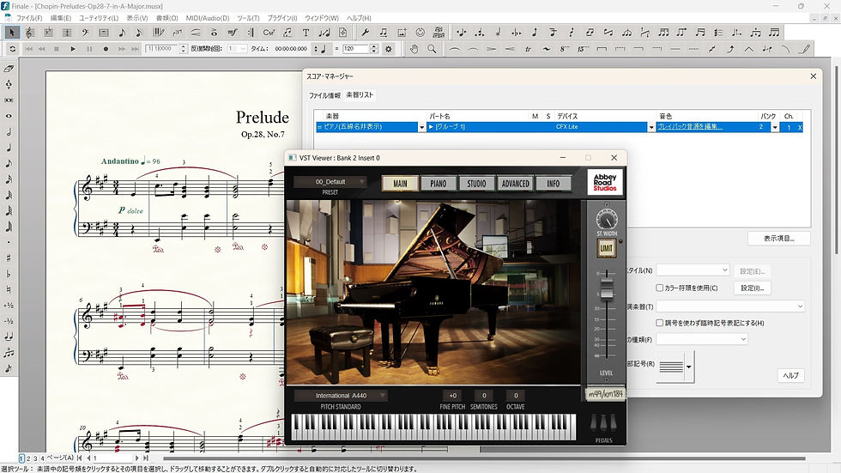The height and width of the screenshot is (473, 841).
Task: Open the 移調楽器 dropdown in Score Manager
Action: pyautogui.click(x=730, y=306)
